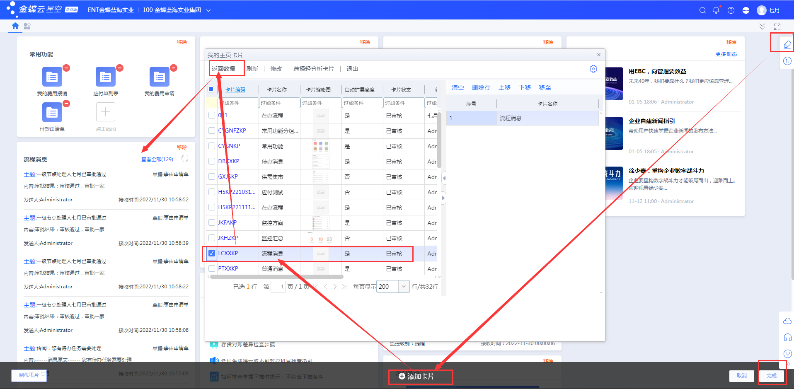Click the edit homepage pencil icon
Image resolution: width=794 pixels, height=389 pixels.
pyautogui.click(x=787, y=44)
